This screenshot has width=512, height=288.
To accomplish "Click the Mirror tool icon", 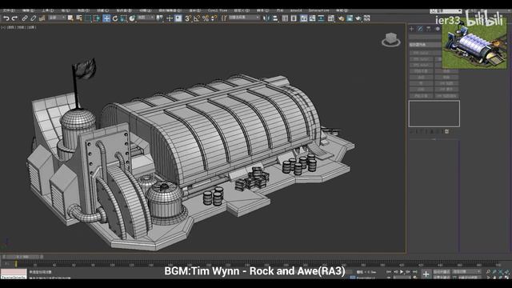I will 266,18.
